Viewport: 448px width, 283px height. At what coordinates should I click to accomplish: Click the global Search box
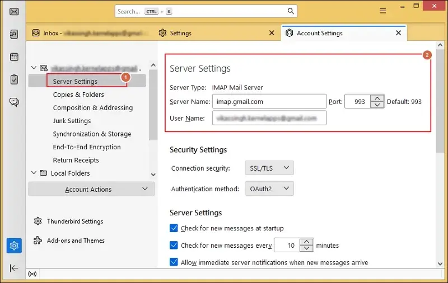206,11
